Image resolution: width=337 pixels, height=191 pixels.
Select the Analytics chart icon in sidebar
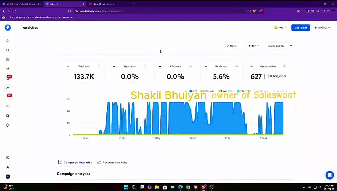(x=8, y=88)
